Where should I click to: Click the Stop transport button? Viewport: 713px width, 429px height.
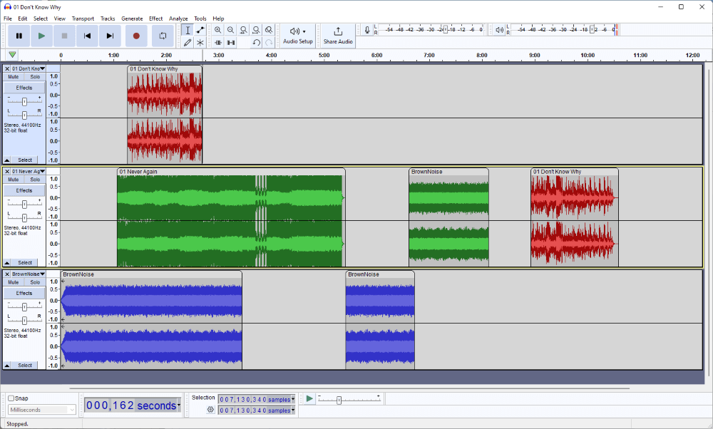65,36
